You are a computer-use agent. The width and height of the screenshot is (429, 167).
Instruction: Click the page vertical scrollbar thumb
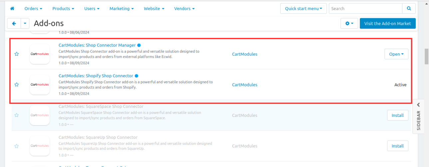pos(426,57)
